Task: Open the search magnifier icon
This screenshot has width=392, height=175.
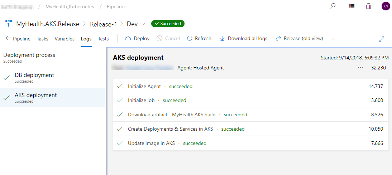Action: pyautogui.click(x=333, y=6)
